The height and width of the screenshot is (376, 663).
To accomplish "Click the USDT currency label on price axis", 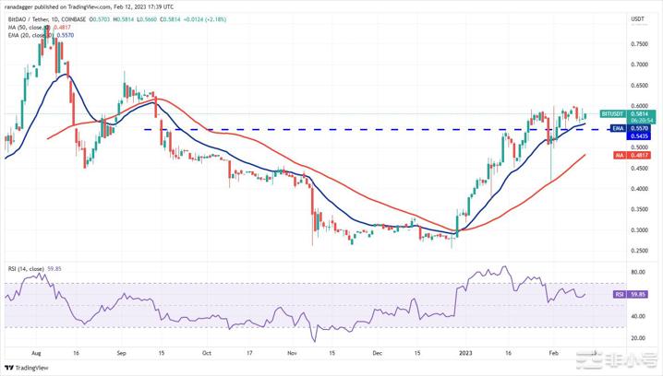I will click(637, 18).
